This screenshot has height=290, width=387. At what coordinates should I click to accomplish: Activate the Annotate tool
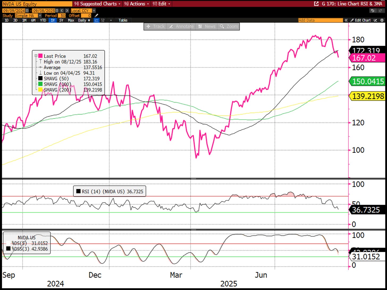coord(182,26)
